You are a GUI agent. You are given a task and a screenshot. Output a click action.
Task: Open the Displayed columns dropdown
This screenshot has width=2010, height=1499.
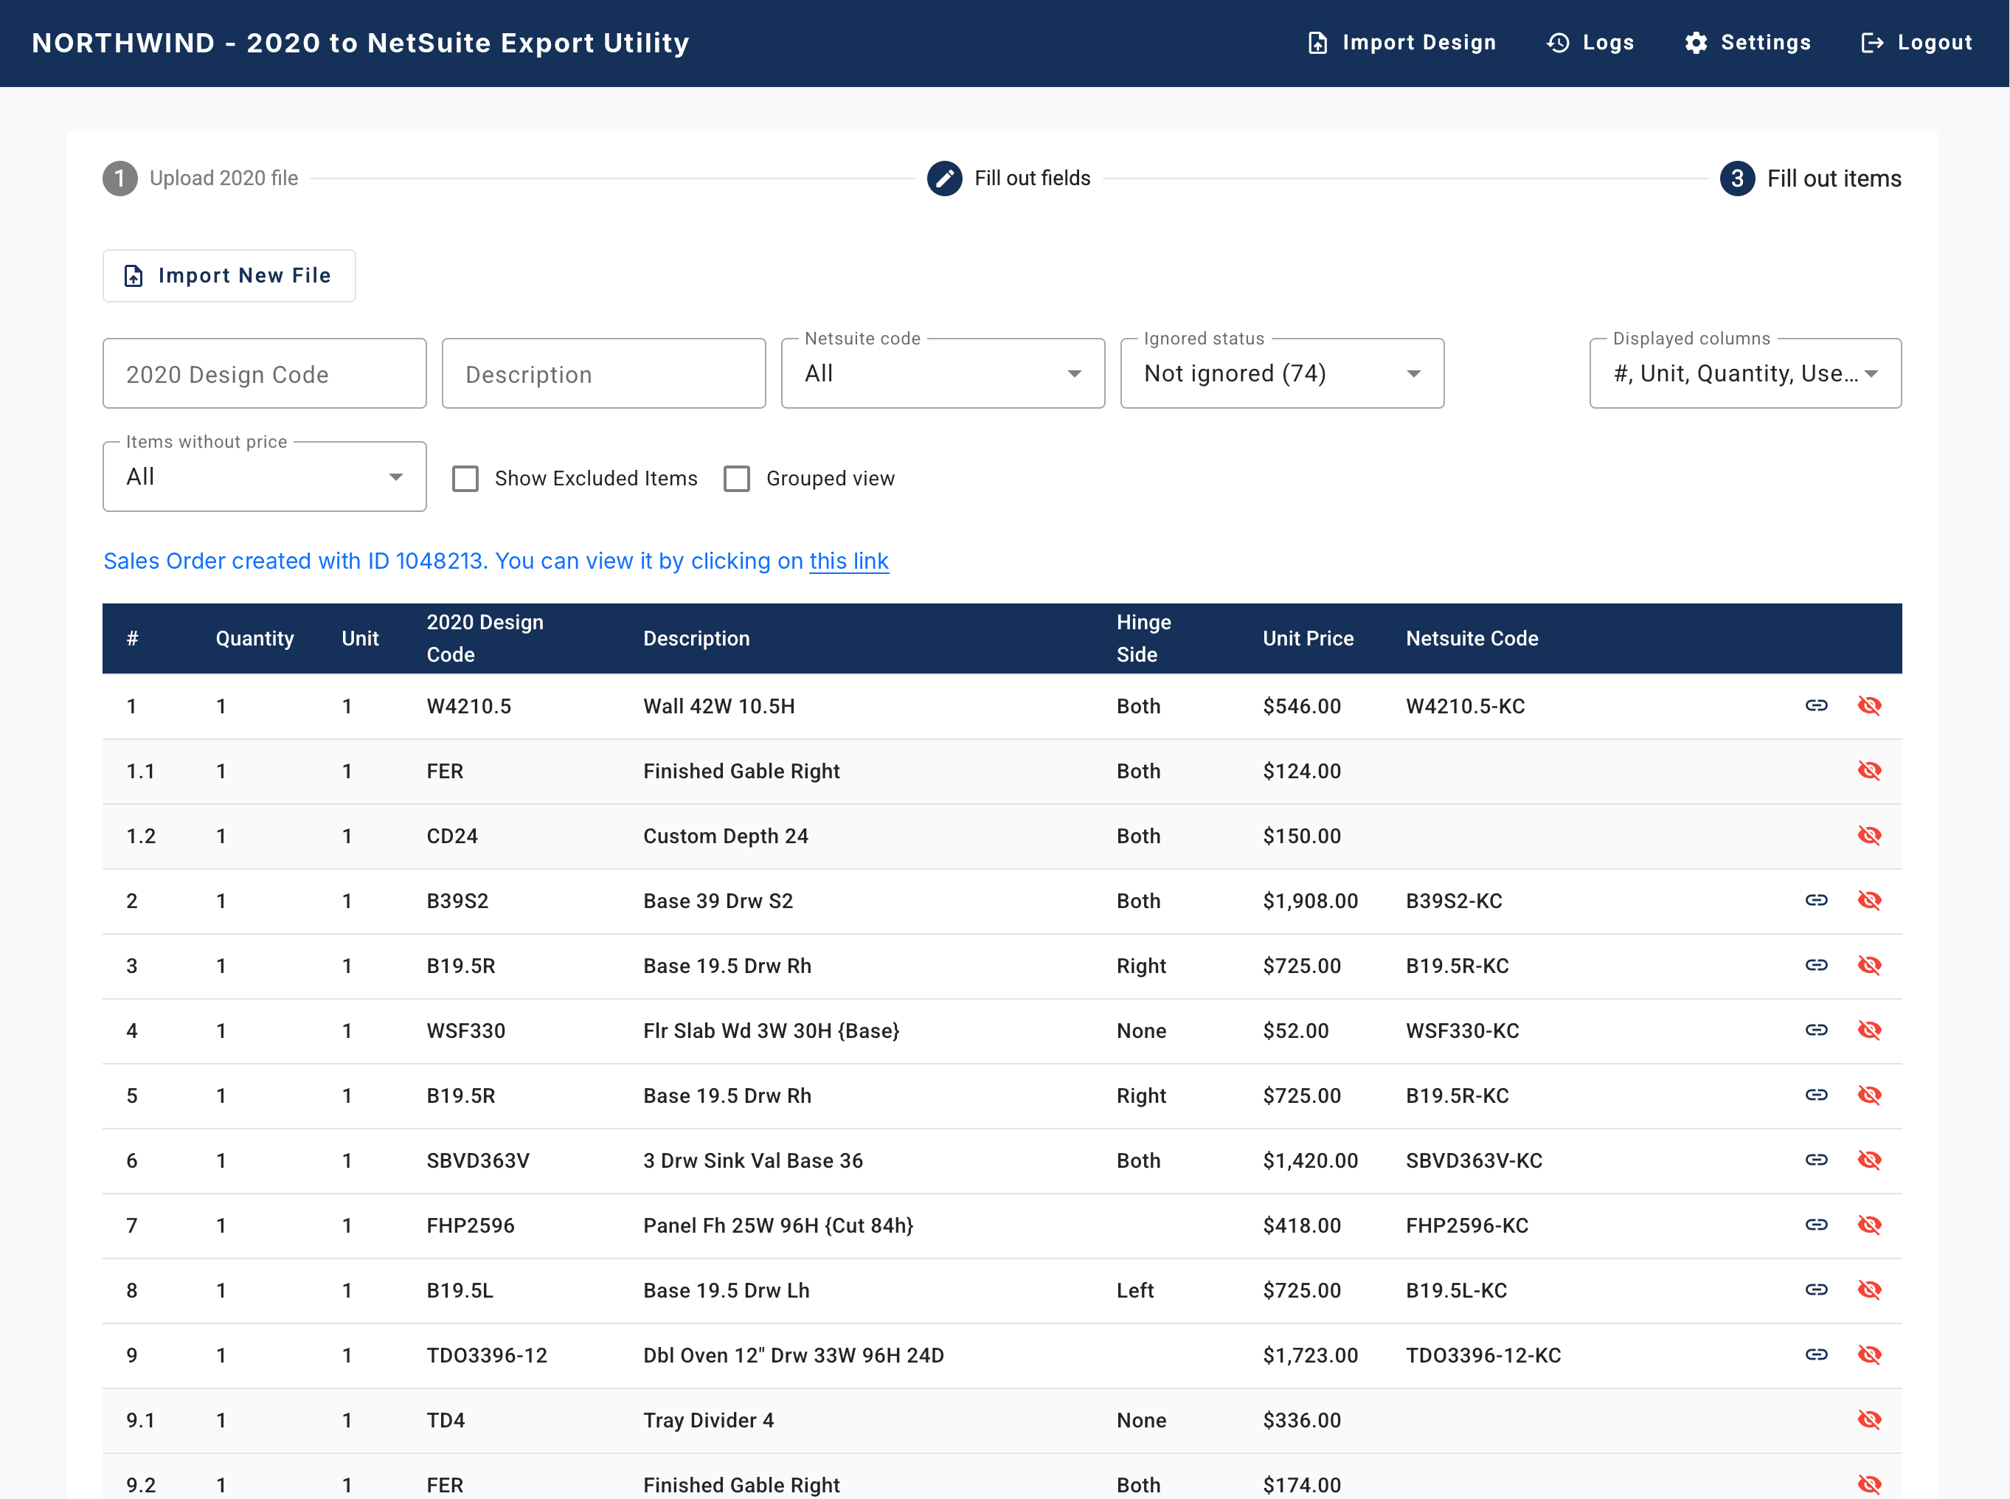click(x=1745, y=373)
